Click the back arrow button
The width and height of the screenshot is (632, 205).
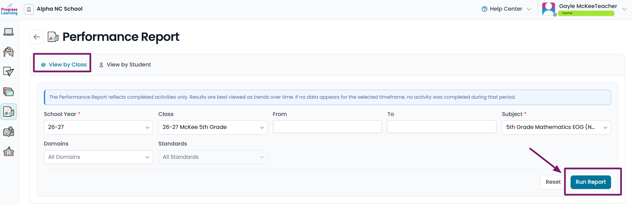[37, 37]
